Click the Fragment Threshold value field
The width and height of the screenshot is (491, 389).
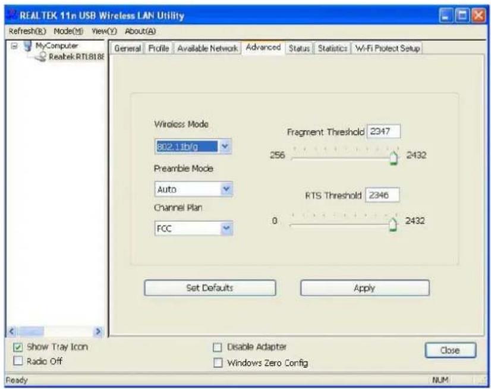pos(383,131)
